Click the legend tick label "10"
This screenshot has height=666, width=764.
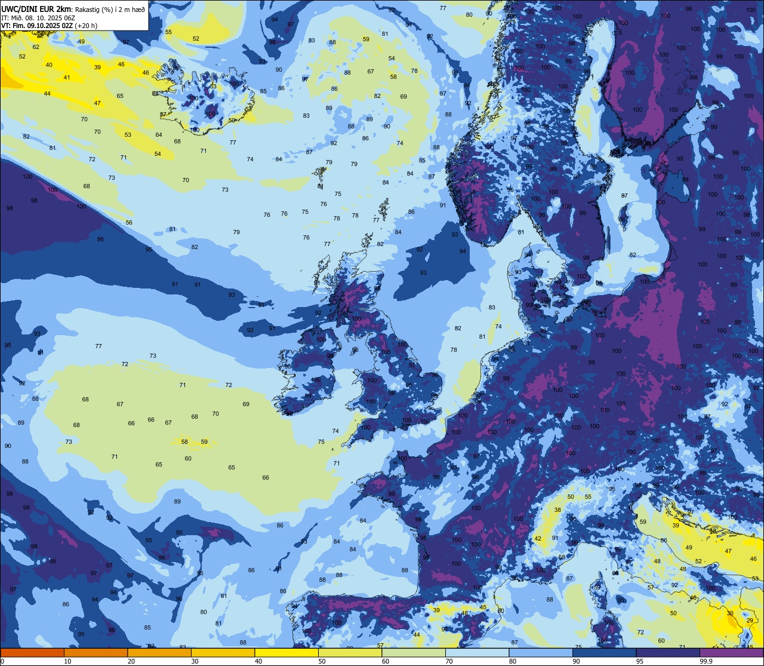pyautogui.click(x=67, y=661)
